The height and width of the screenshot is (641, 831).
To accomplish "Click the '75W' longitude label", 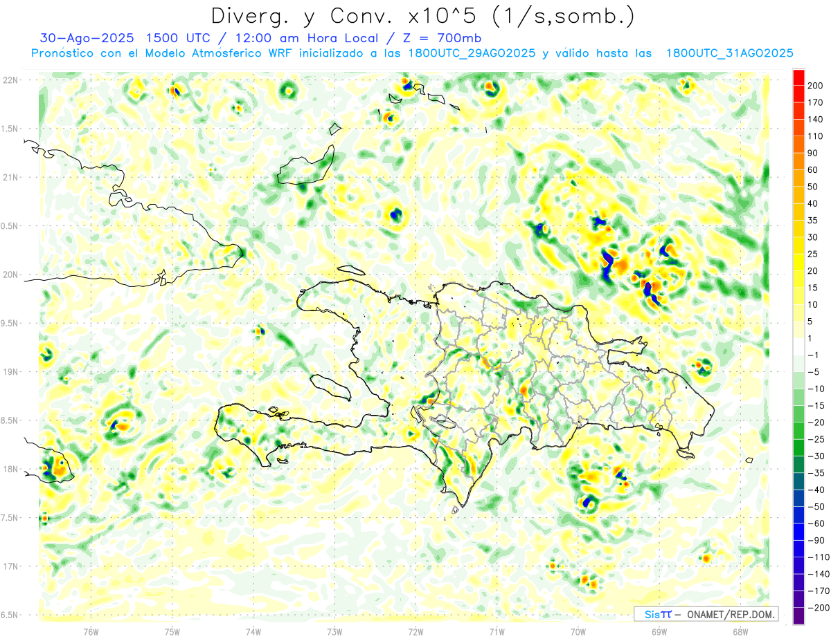I will [x=172, y=631].
